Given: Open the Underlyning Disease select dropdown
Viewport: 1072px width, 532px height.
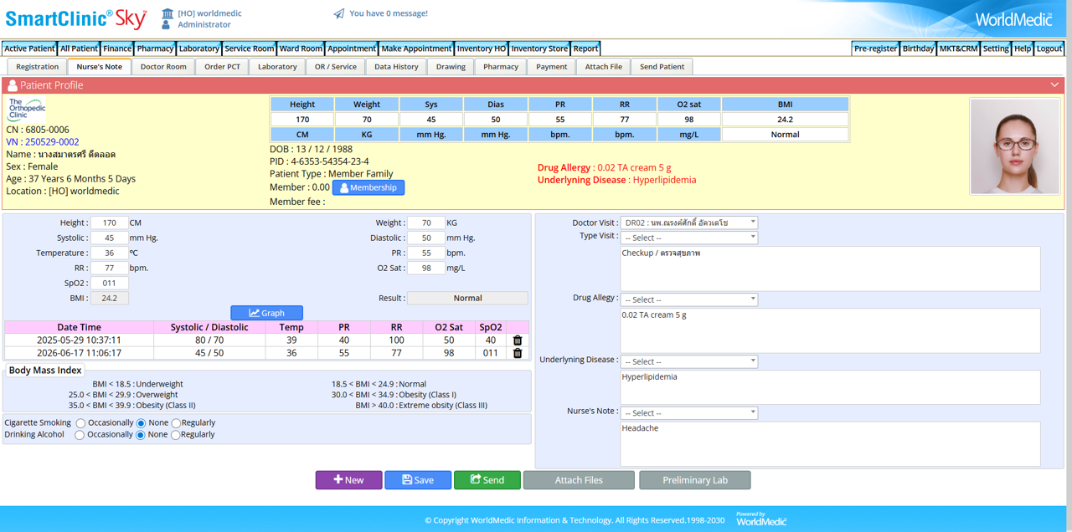Looking at the screenshot, I should coord(688,361).
